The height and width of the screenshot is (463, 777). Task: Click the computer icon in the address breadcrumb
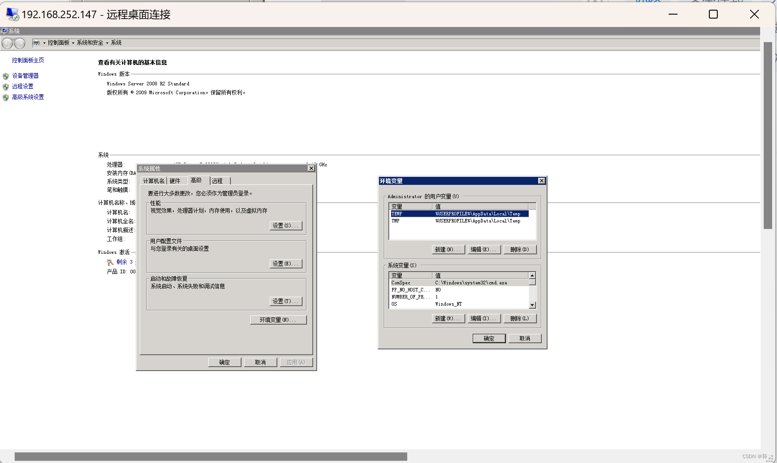click(x=36, y=43)
